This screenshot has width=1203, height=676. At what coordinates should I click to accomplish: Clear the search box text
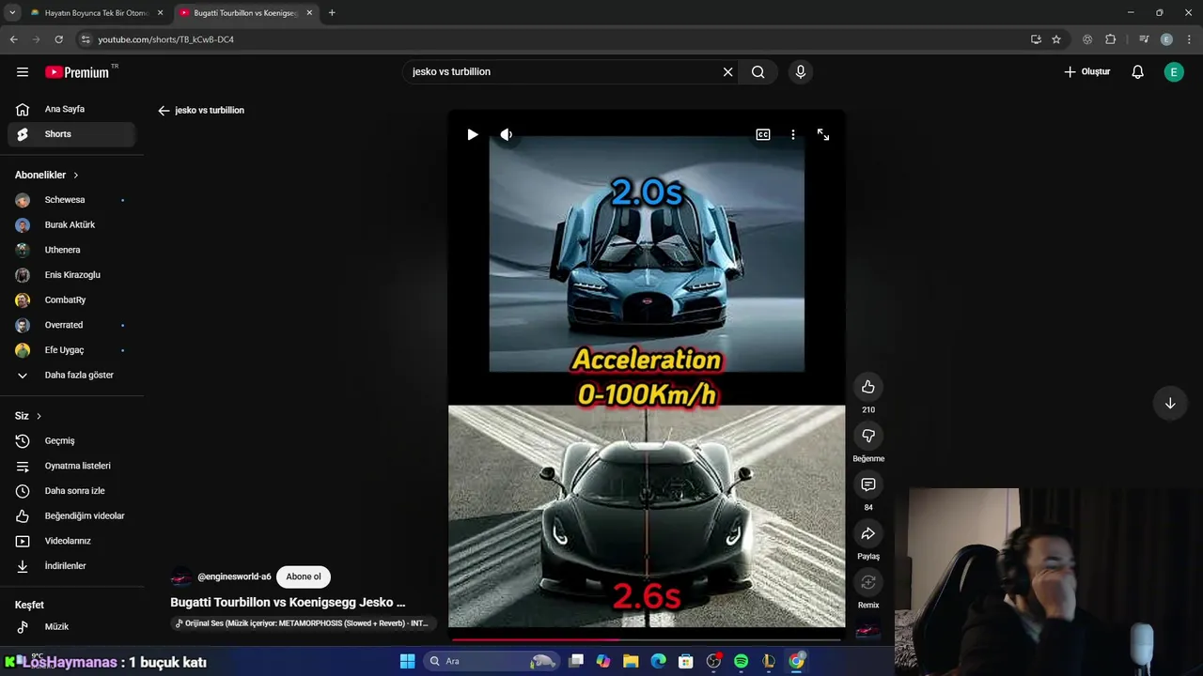click(x=727, y=72)
